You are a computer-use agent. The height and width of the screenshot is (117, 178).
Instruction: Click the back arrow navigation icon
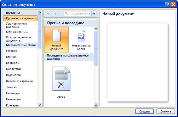click(49, 14)
